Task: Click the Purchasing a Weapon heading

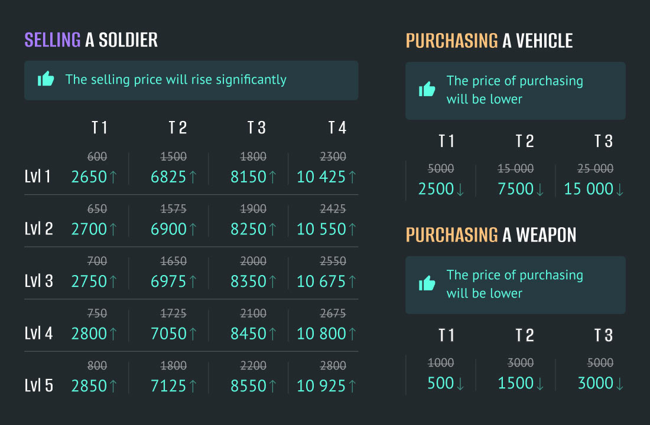Action: pyautogui.click(x=491, y=235)
